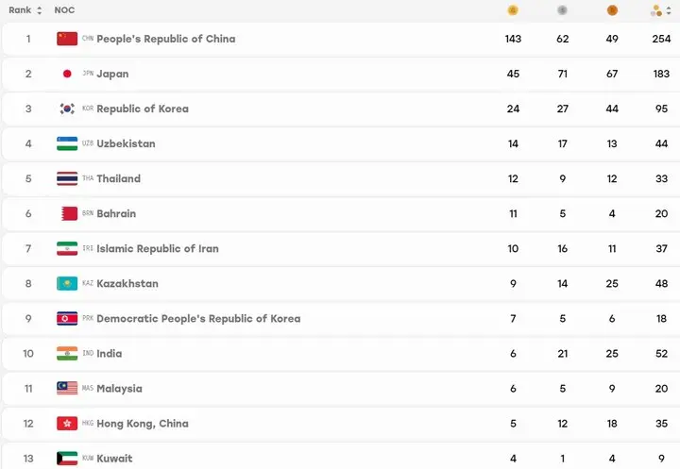Click the Bahrain flag icon
Viewport: 680px width, 469px height.
point(69,213)
